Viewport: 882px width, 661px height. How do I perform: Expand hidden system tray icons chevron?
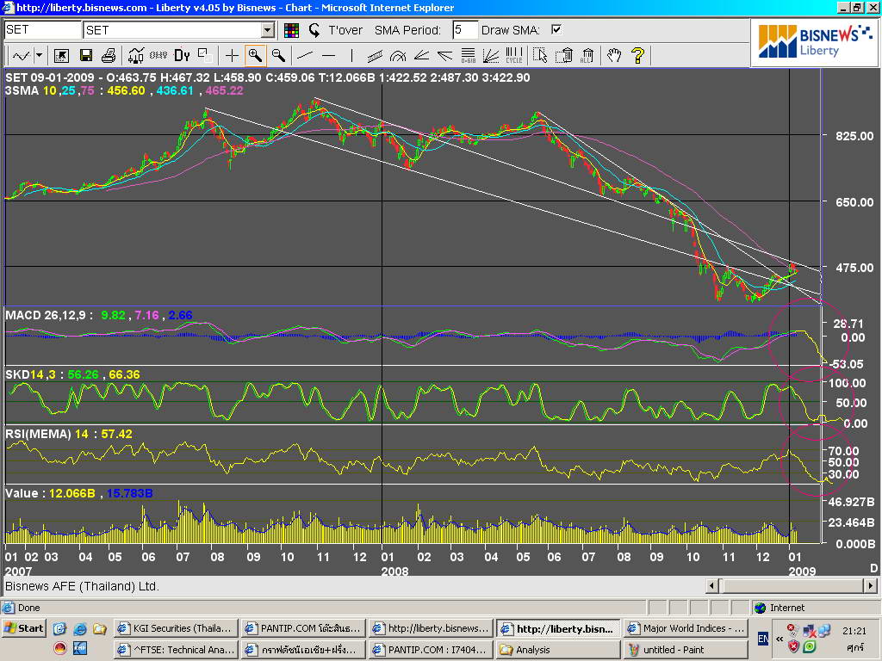coord(779,639)
